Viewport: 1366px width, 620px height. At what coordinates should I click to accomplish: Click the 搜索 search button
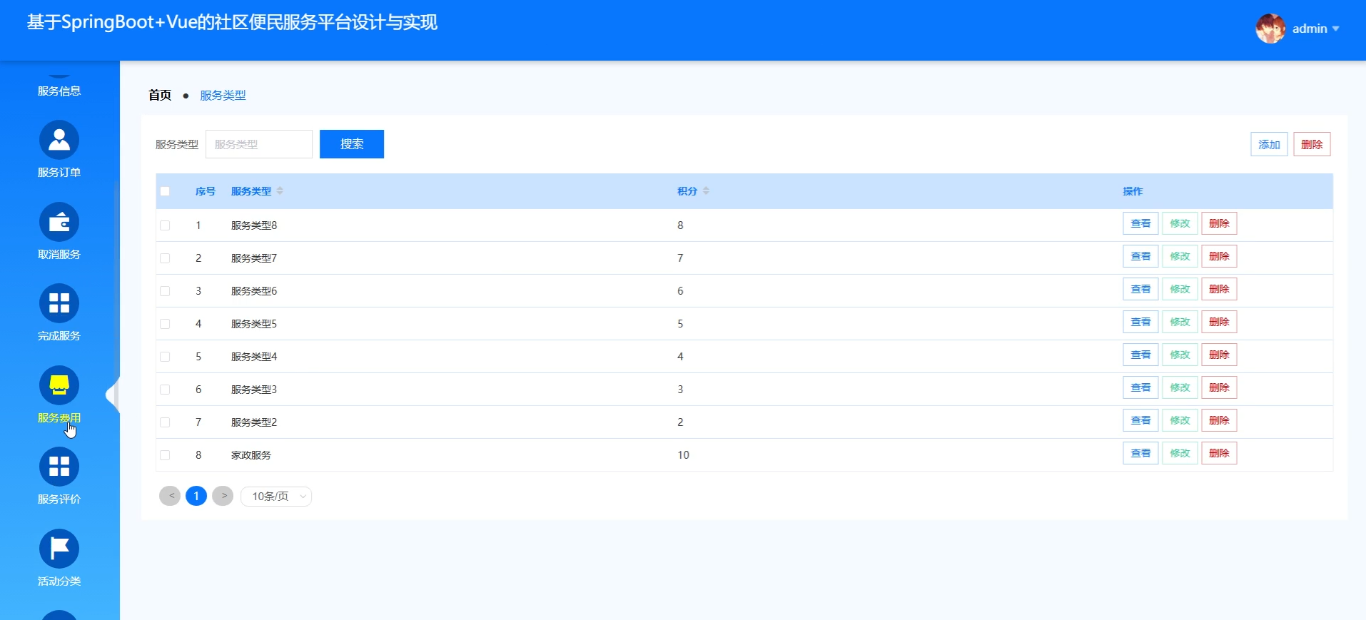pos(352,144)
